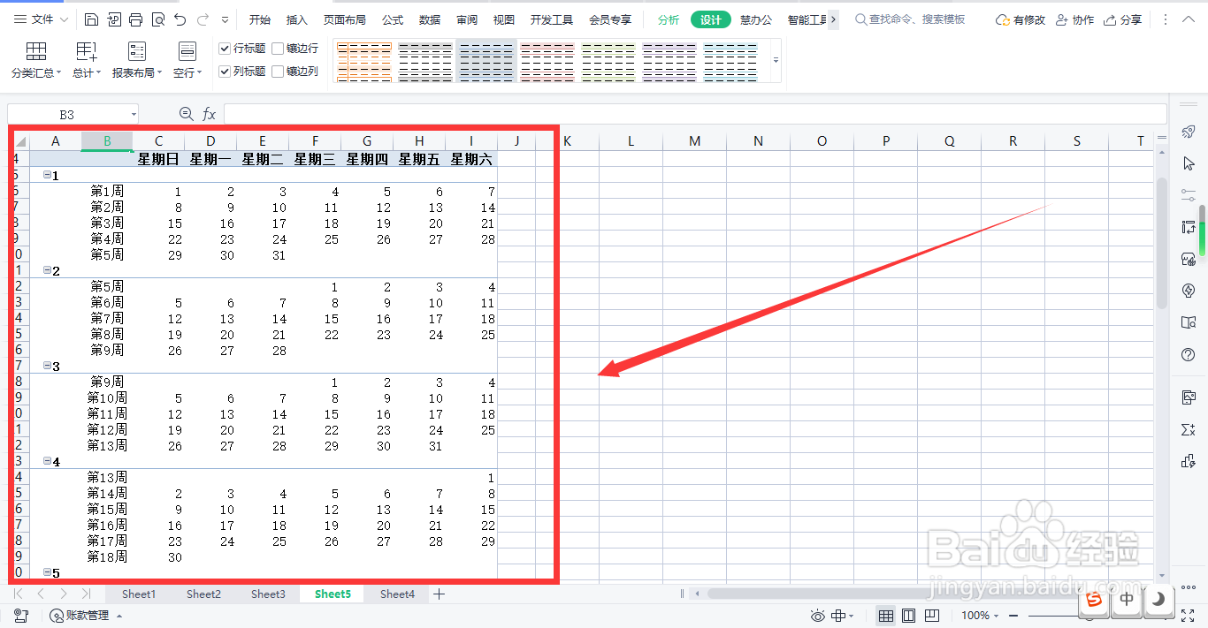Click the Print icon in quick access toolbar
Image resolution: width=1208 pixels, height=628 pixels.
(135, 19)
